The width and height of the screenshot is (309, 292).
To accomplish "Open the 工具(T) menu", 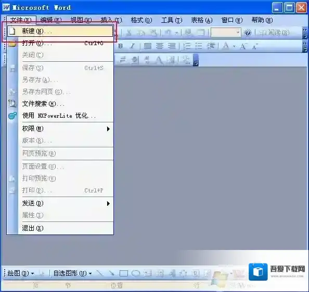I will pyautogui.click(x=172, y=20).
